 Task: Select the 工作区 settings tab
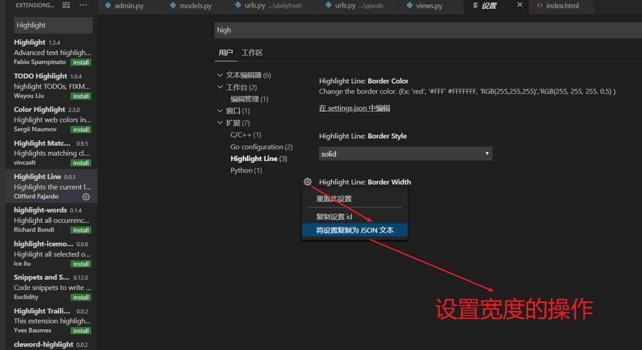pos(252,52)
